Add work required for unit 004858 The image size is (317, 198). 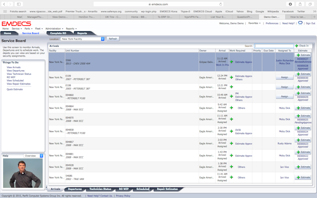(231, 131)
